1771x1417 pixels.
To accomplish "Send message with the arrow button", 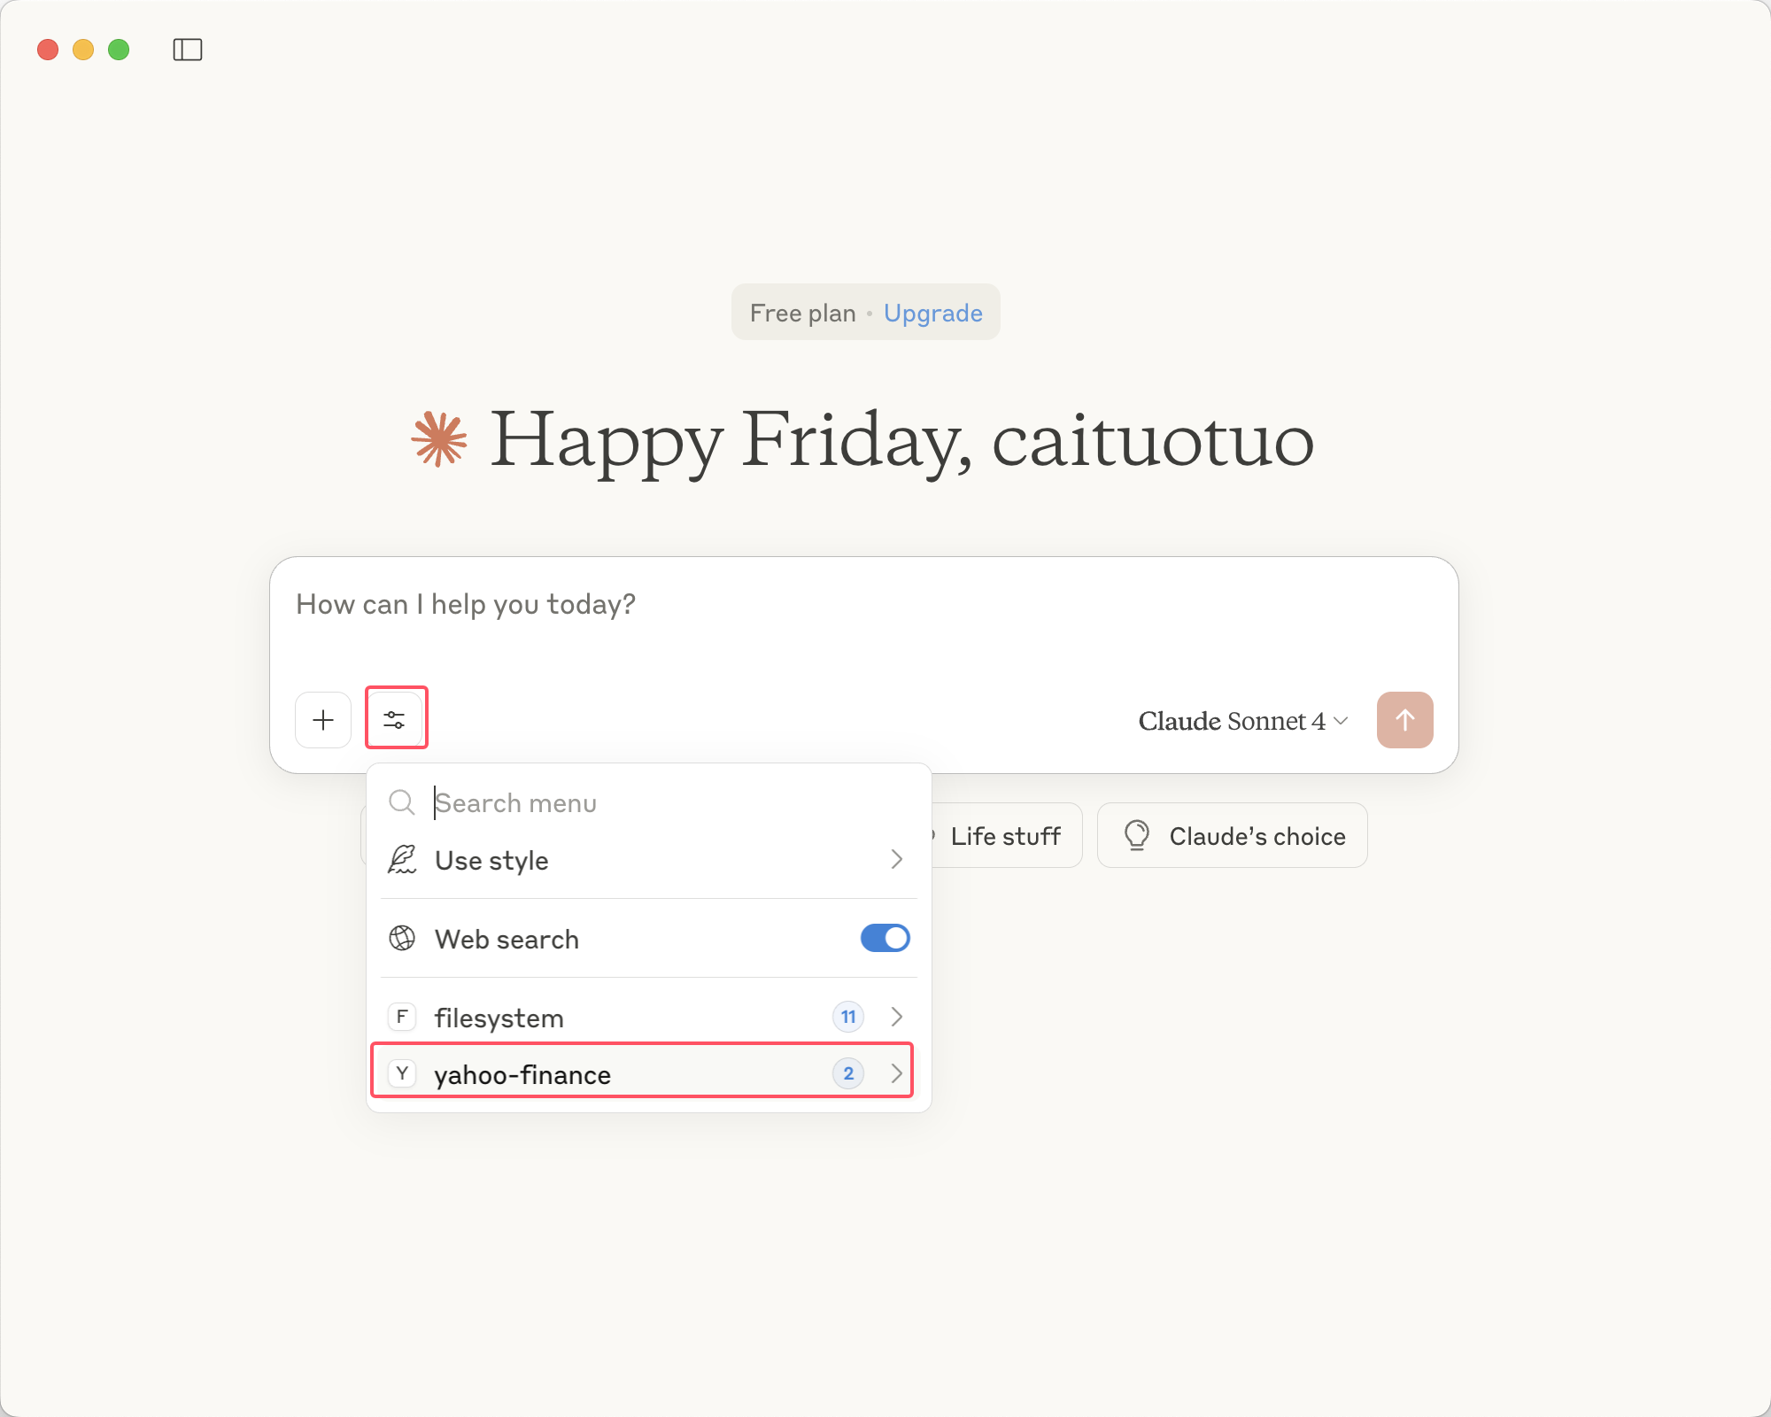I will [x=1404, y=720].
